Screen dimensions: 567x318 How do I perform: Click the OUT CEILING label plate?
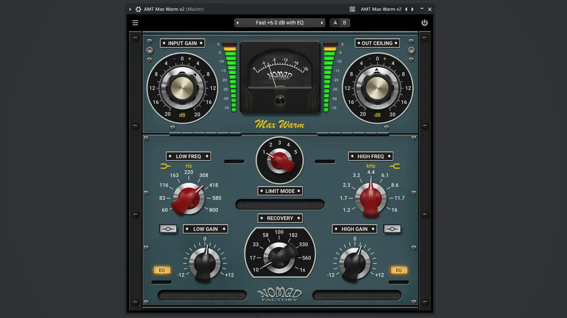377,43
